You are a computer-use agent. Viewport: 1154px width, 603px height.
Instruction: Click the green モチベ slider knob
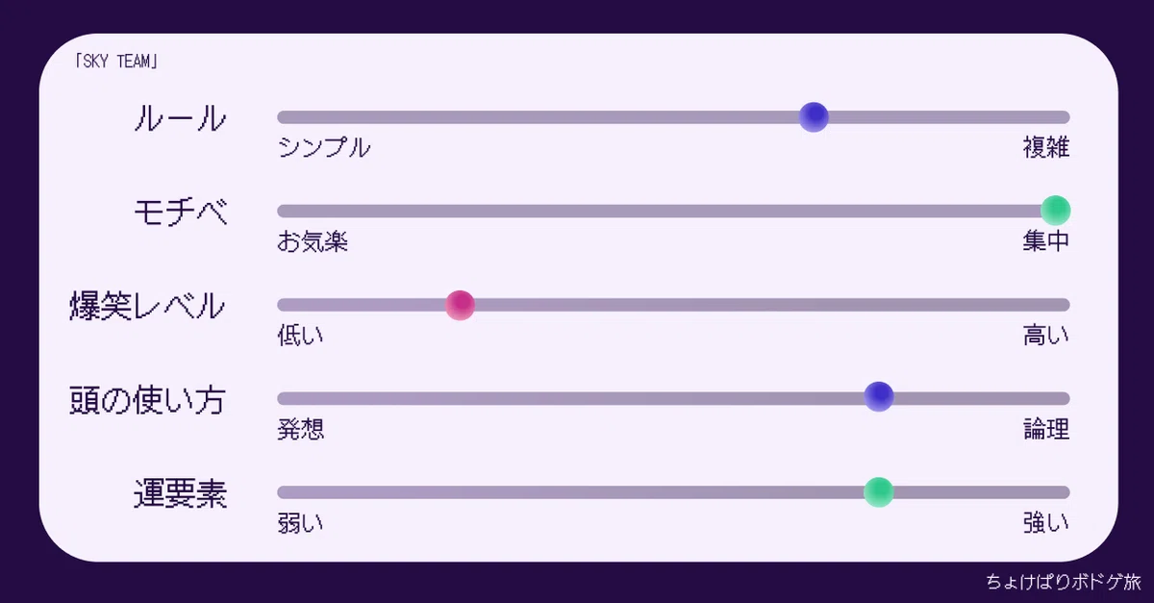pos(1056,210)
